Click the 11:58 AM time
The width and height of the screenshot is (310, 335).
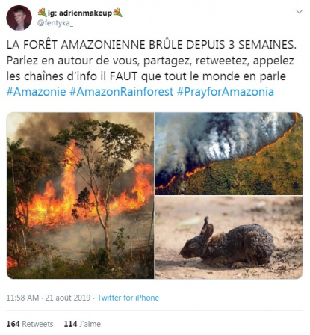tap(22, 298)
